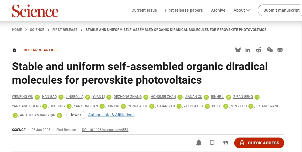This screenshot has height=152, width=302.
Task: Go to First release papers
Action: click(x=184, y=10)
